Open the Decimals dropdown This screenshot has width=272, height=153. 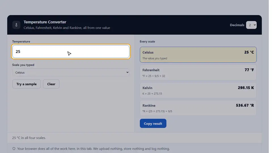[251, 25]
